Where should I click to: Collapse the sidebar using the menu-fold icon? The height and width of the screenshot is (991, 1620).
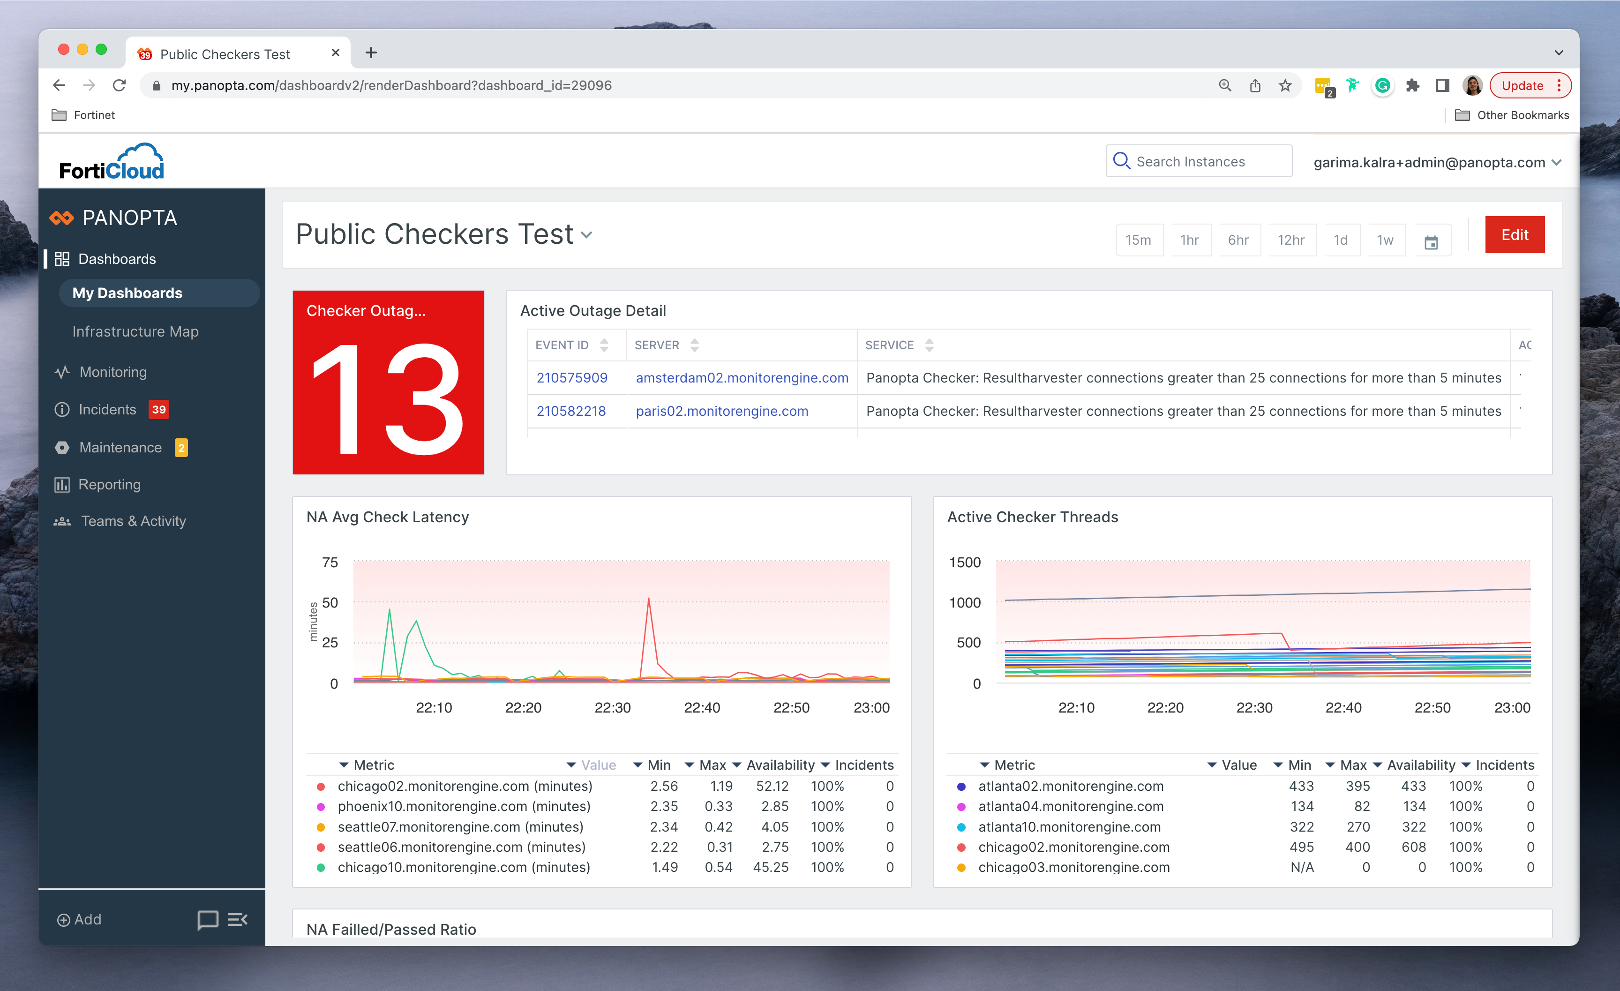(x=237, y=919)
